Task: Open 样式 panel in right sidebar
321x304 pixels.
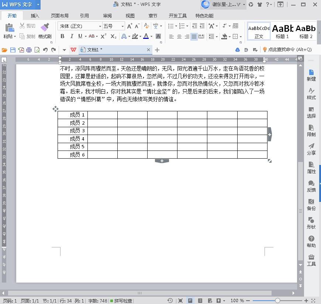Action: (x=311, y=94)
